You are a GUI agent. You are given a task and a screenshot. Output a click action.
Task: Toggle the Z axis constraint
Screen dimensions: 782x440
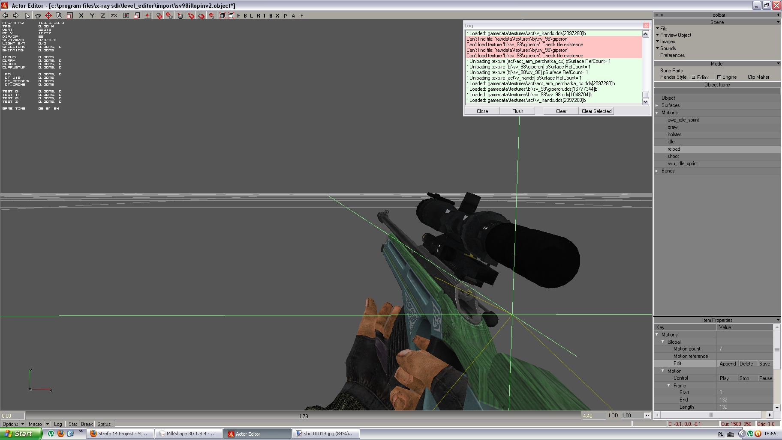102,15
